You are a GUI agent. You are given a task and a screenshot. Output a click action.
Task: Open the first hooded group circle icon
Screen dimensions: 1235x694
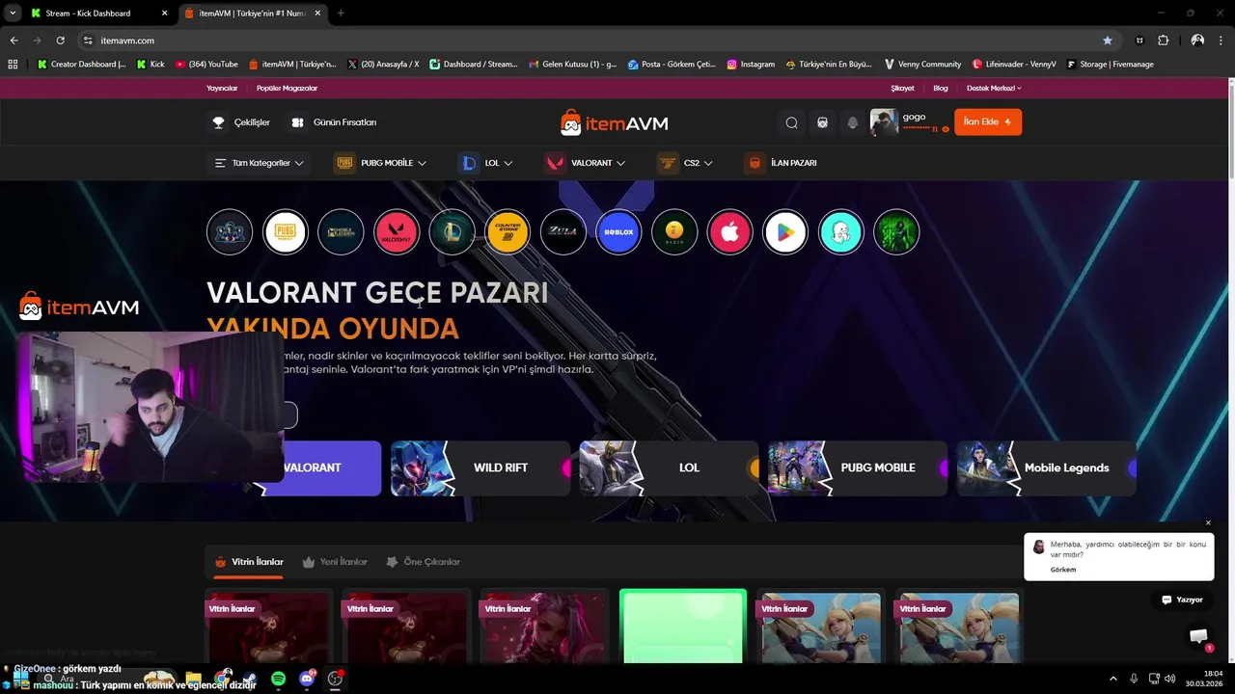pyautogui.click(x=230, y=232)
